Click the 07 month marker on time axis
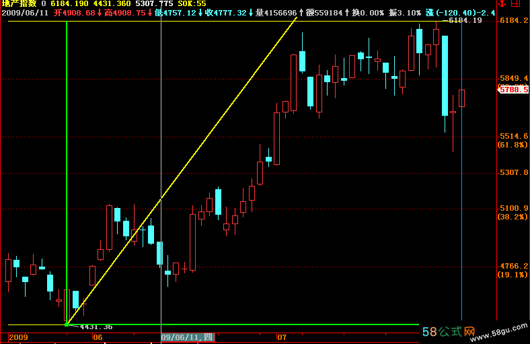530x344 pixels. pyautogui.click(x=282, y=337)
